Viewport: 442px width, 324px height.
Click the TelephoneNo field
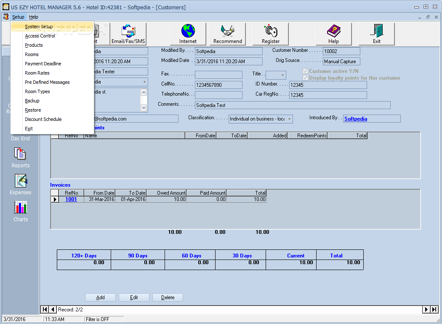(x=218, y=95)
